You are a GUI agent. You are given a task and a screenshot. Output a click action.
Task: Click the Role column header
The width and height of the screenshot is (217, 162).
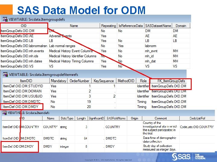(x=143, y=81)
